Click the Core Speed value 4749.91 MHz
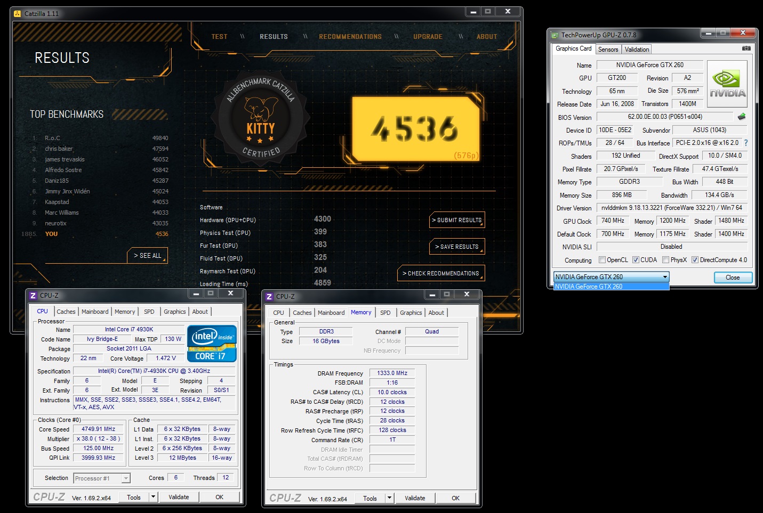This screenshot has width=763, height=513. [98, 429]
